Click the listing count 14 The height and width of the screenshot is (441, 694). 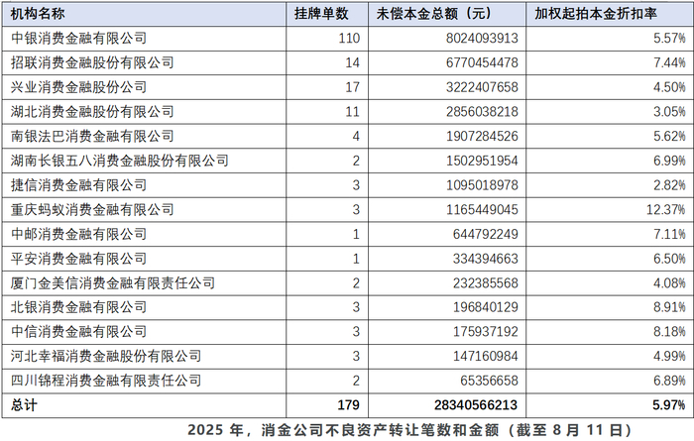tap(352, 62)
